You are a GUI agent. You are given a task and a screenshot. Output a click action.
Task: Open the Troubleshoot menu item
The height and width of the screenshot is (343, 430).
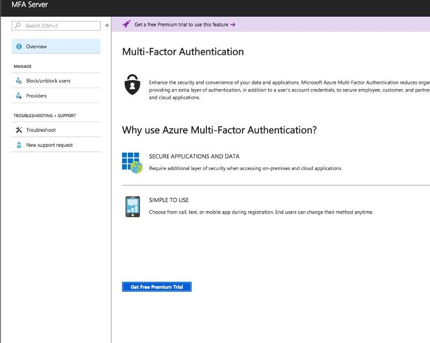56,130
